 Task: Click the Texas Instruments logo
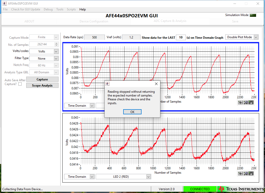click(x=241, y=189)
